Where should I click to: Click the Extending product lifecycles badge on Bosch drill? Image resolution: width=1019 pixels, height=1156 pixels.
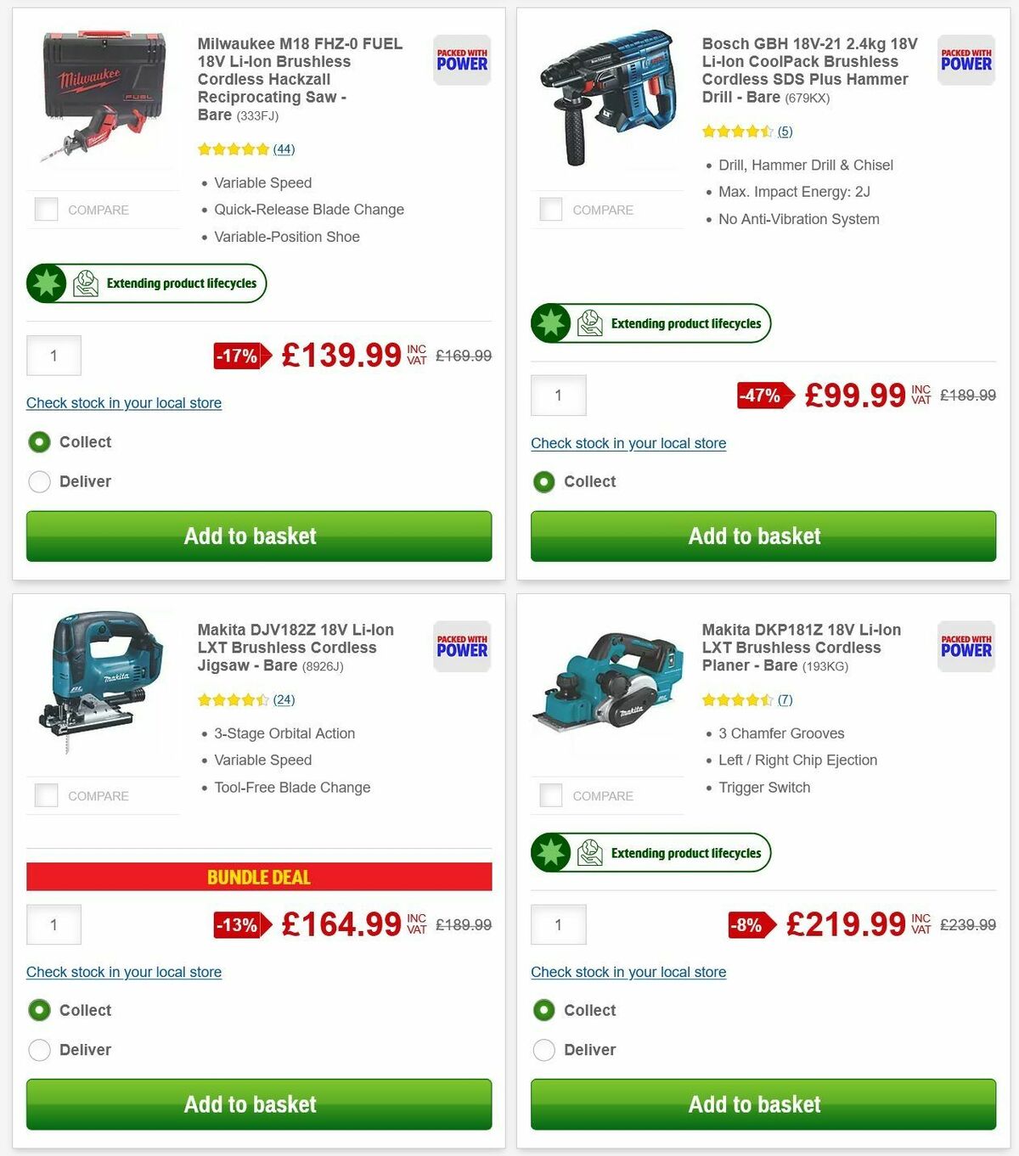click(650, 323)
